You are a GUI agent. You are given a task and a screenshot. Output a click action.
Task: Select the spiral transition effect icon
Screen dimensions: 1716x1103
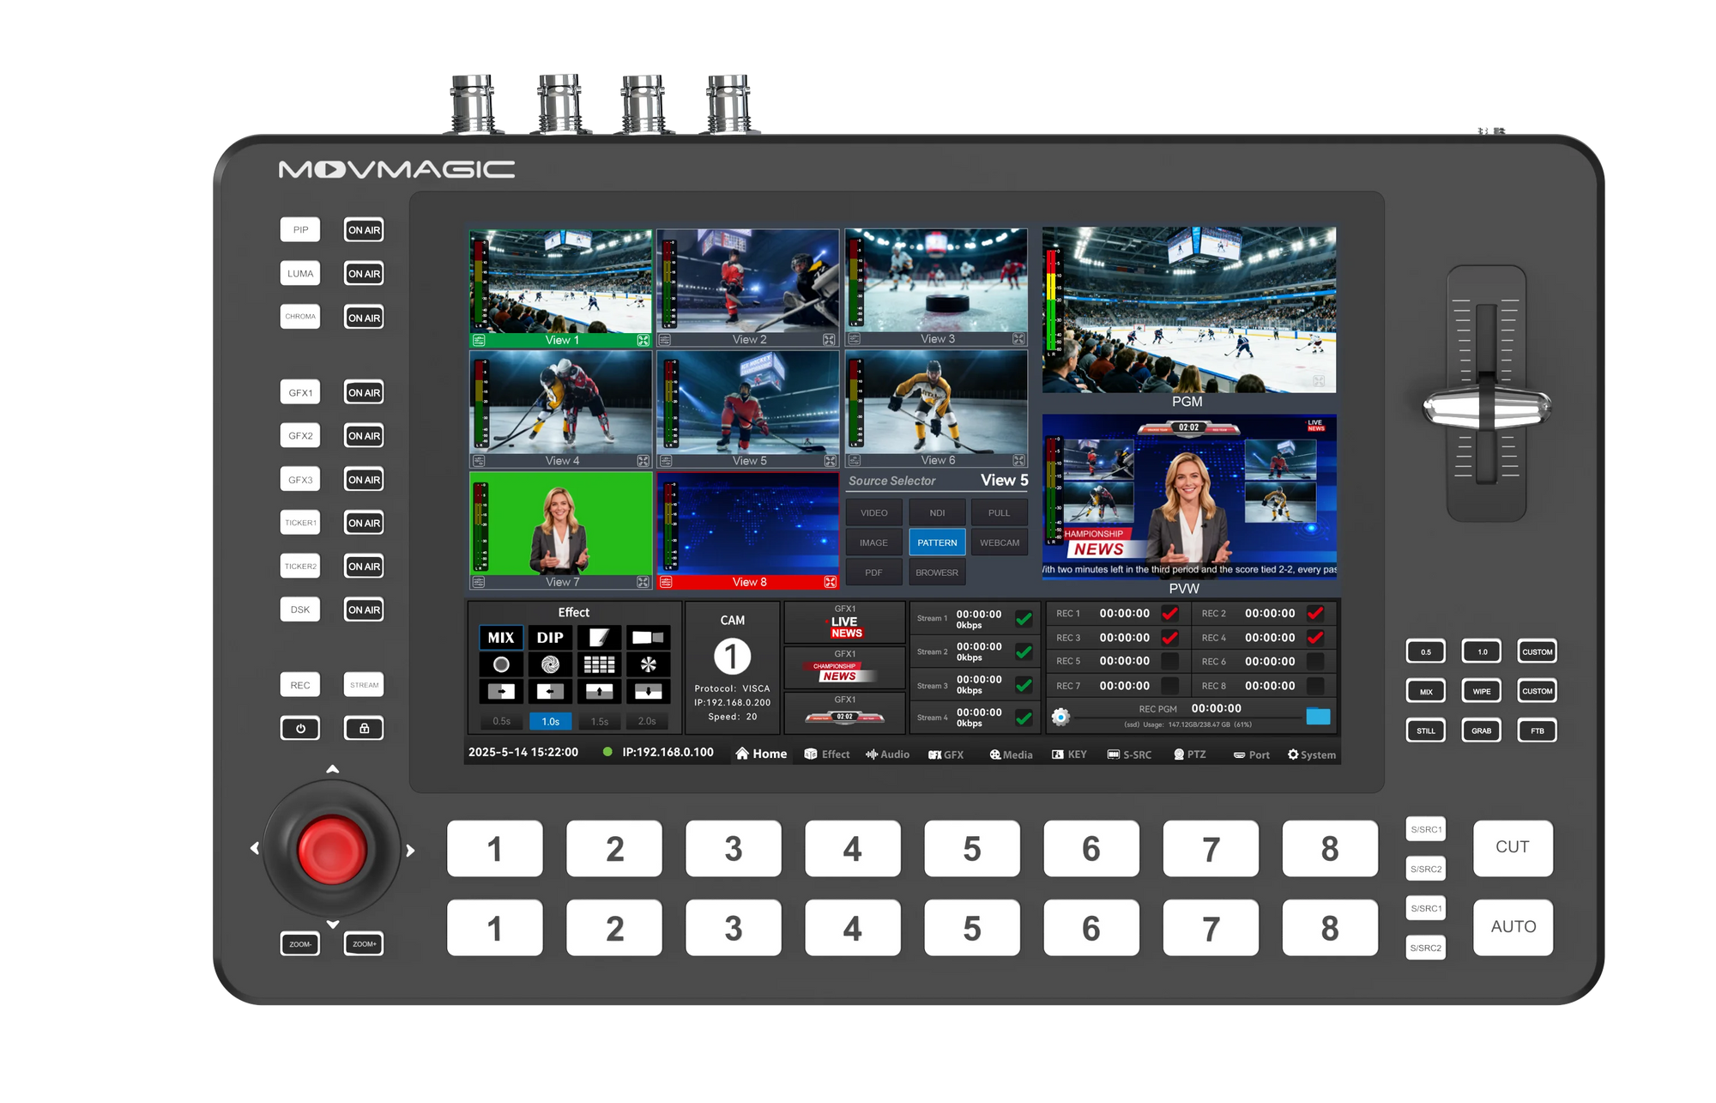(x=550, y=664)
